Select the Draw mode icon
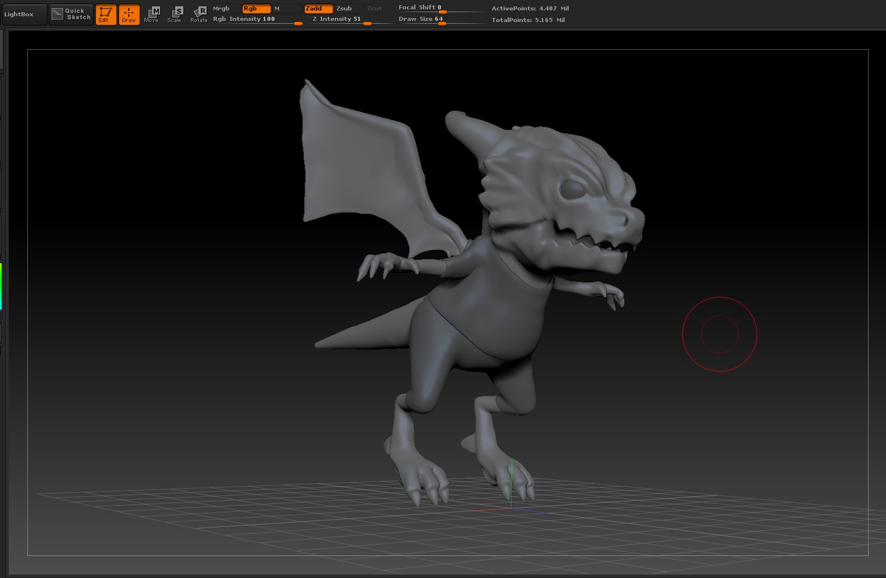Viewport: 886px width, 578px height. coord(129,14)
